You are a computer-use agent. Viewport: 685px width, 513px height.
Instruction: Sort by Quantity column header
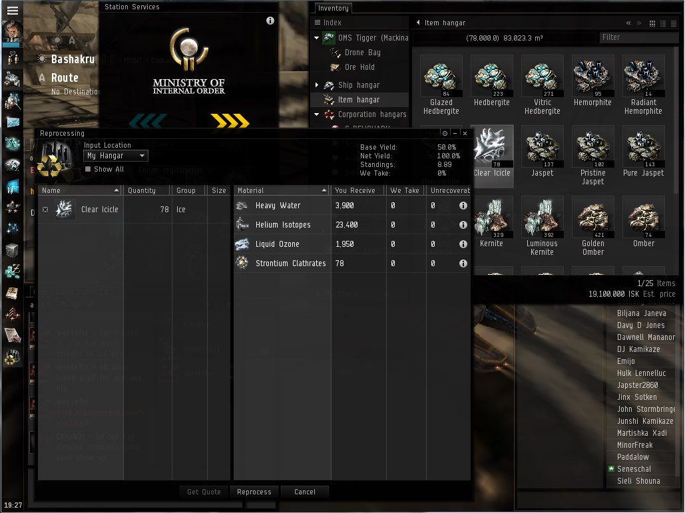click(146, 190)
